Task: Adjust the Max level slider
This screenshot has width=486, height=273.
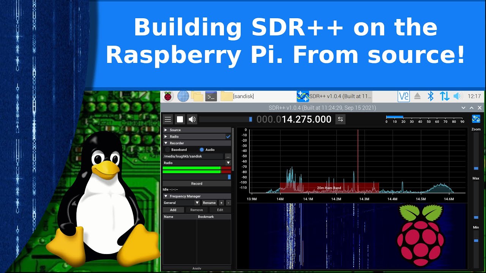Action: click(x=476, y=201)
